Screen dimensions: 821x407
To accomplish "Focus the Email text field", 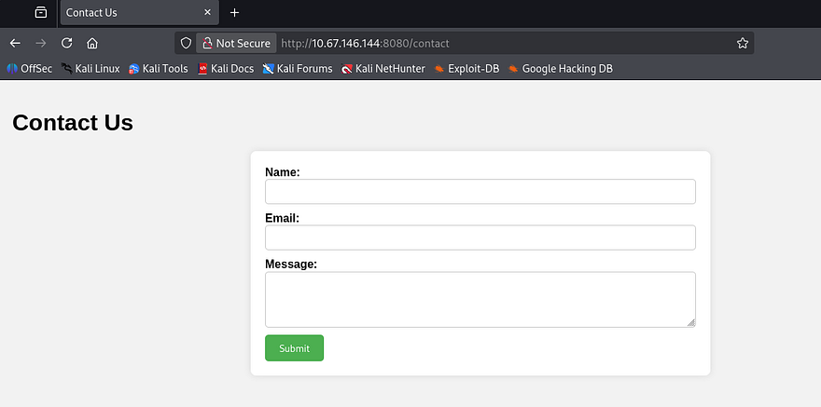I will (480, 237).
